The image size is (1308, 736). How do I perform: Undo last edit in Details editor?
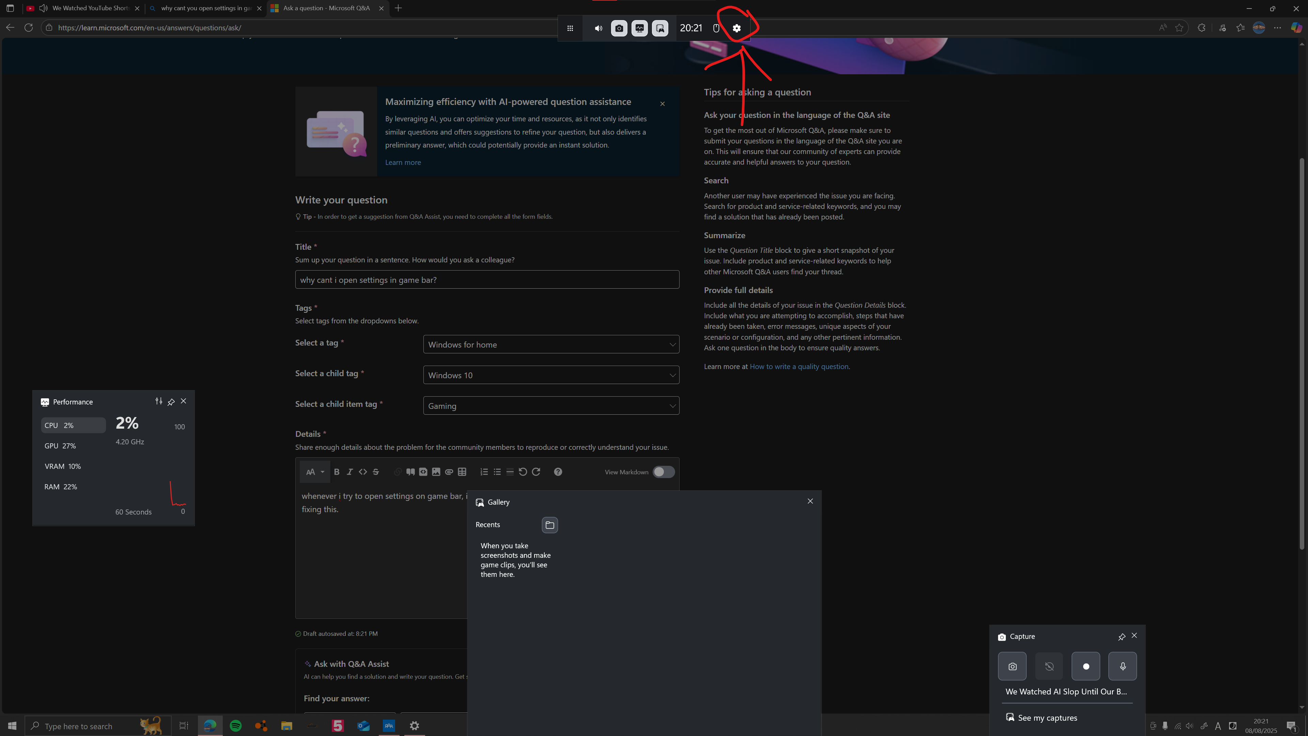coord(523,472)
